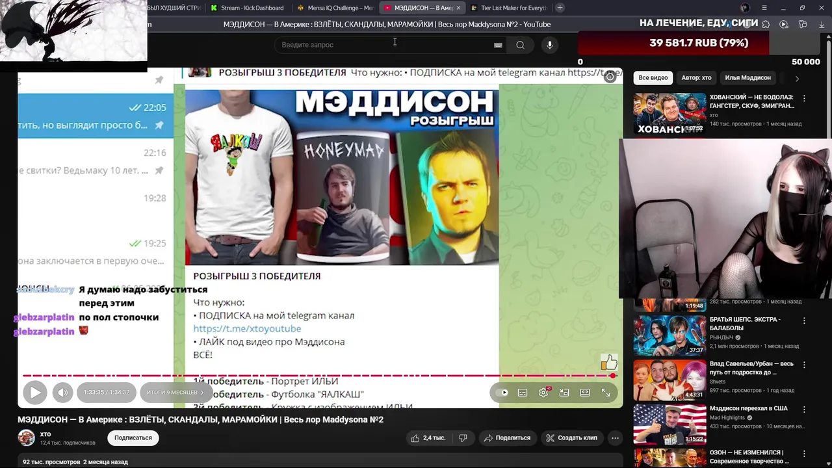Enable miniplayer mode
This screenshot has width=832, height=468.
click(564, 393)
